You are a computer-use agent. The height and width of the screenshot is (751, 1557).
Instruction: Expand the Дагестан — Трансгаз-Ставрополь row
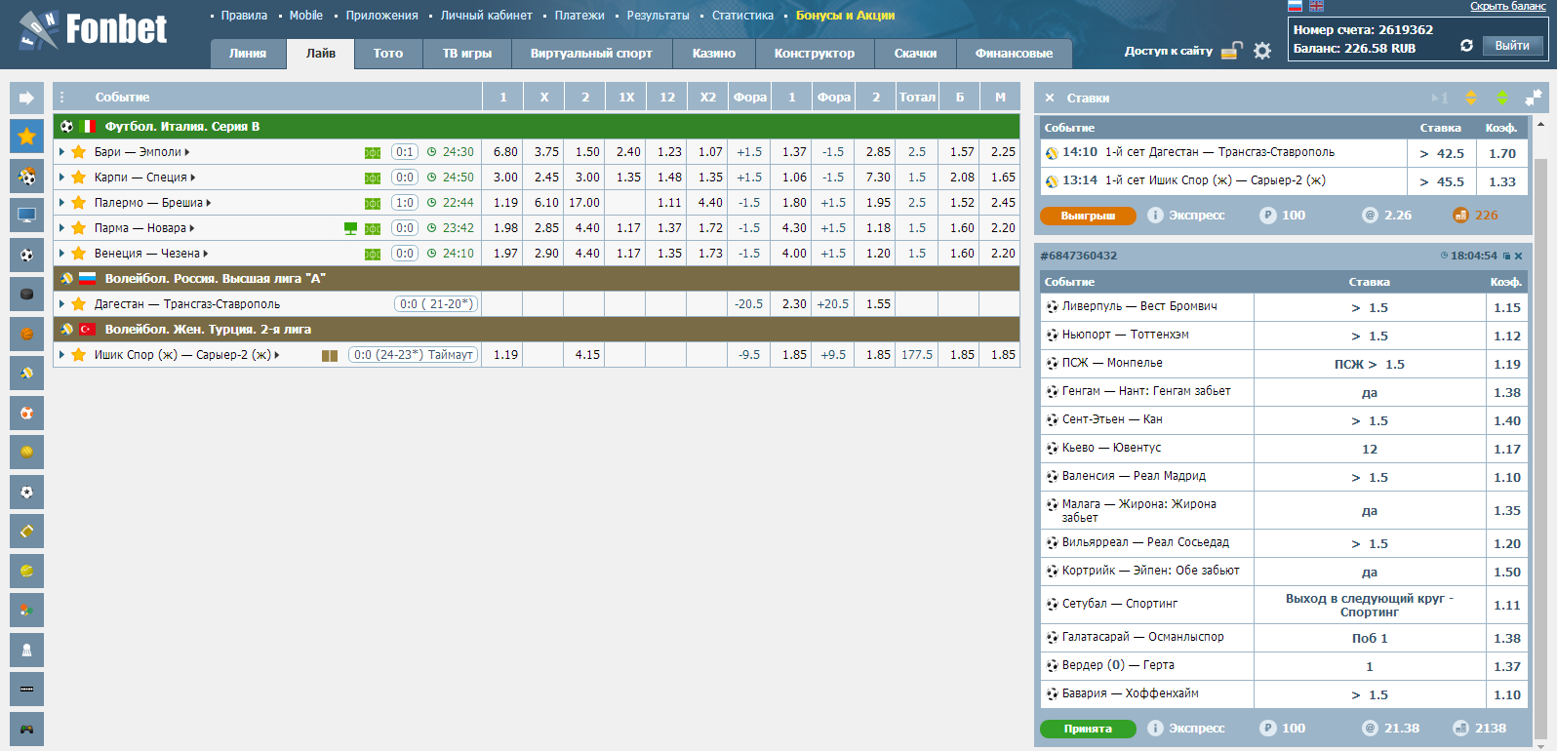pyautogui.click(x=61, y=304)
